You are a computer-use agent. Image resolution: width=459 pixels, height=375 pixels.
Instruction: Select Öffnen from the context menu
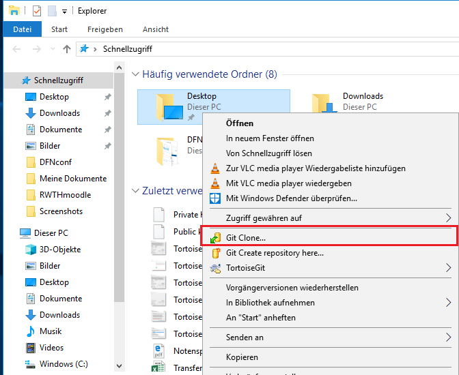[x=240, y=123]
